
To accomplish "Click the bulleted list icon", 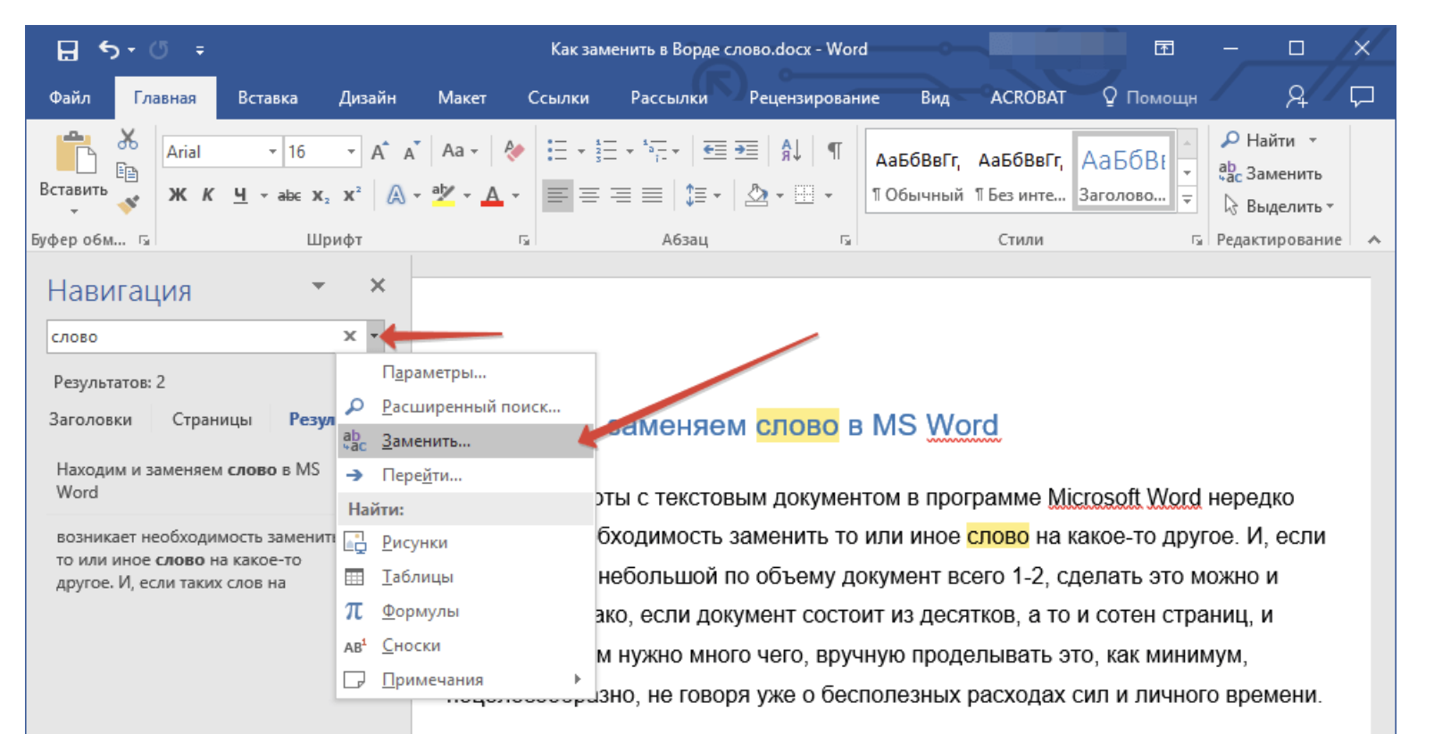I will (557, 150).
